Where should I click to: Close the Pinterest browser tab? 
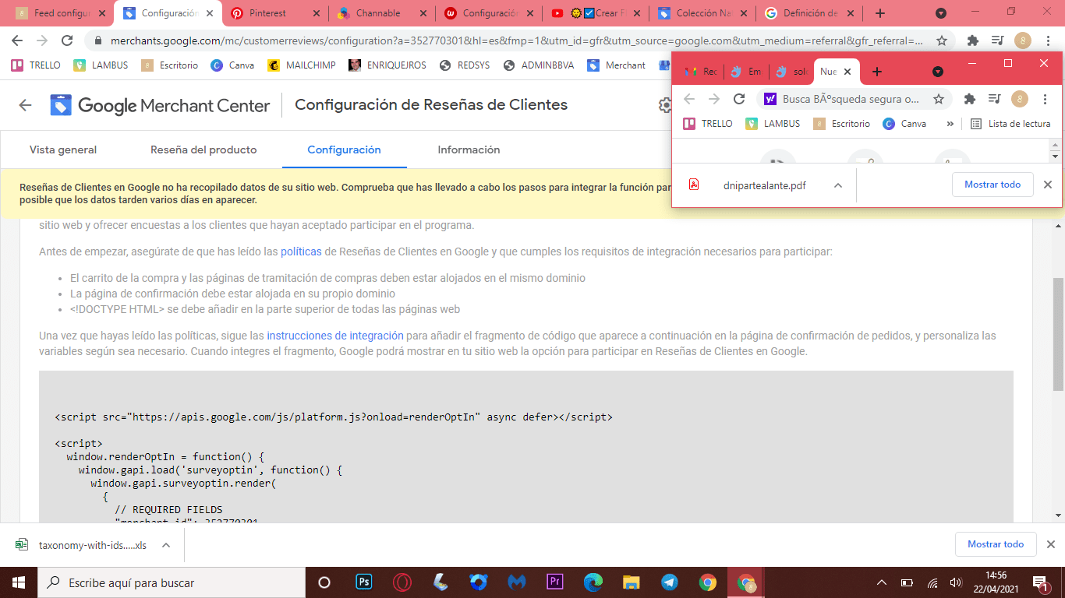(316, 13)
